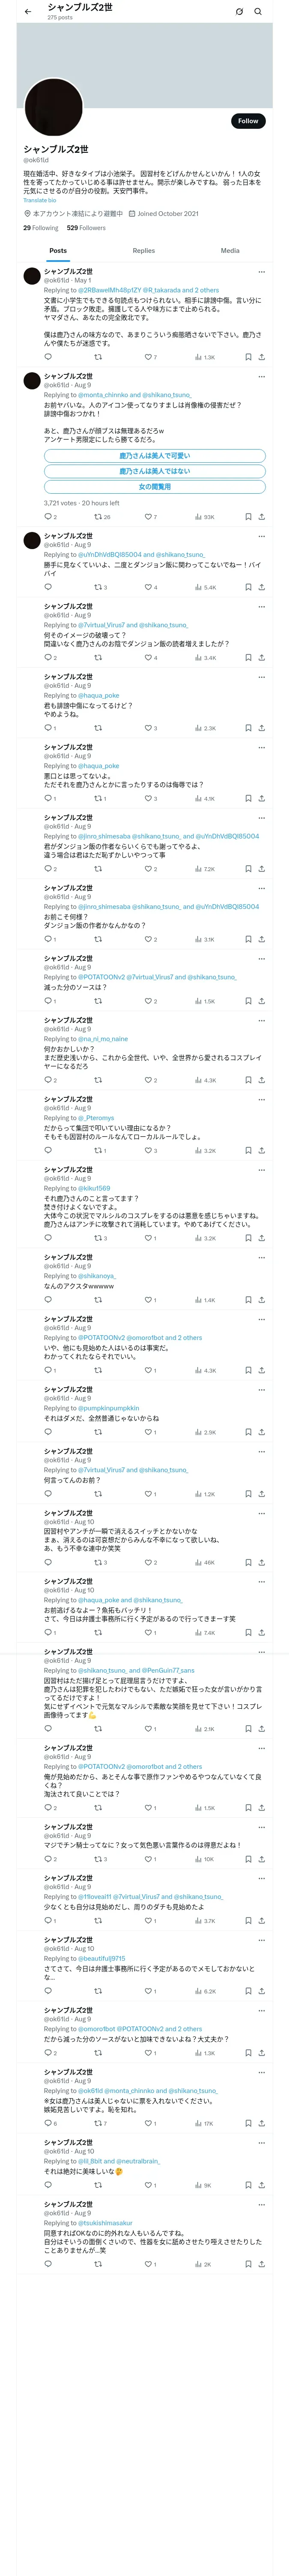
Task: Expand options on 勝手に見なくていいよ post
Action: [x=262, y=536]
